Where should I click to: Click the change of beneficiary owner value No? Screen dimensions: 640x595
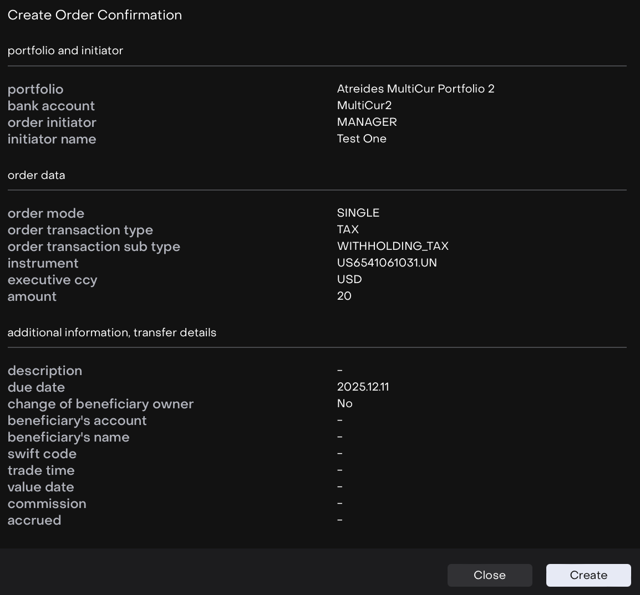[x=344, y=403]
